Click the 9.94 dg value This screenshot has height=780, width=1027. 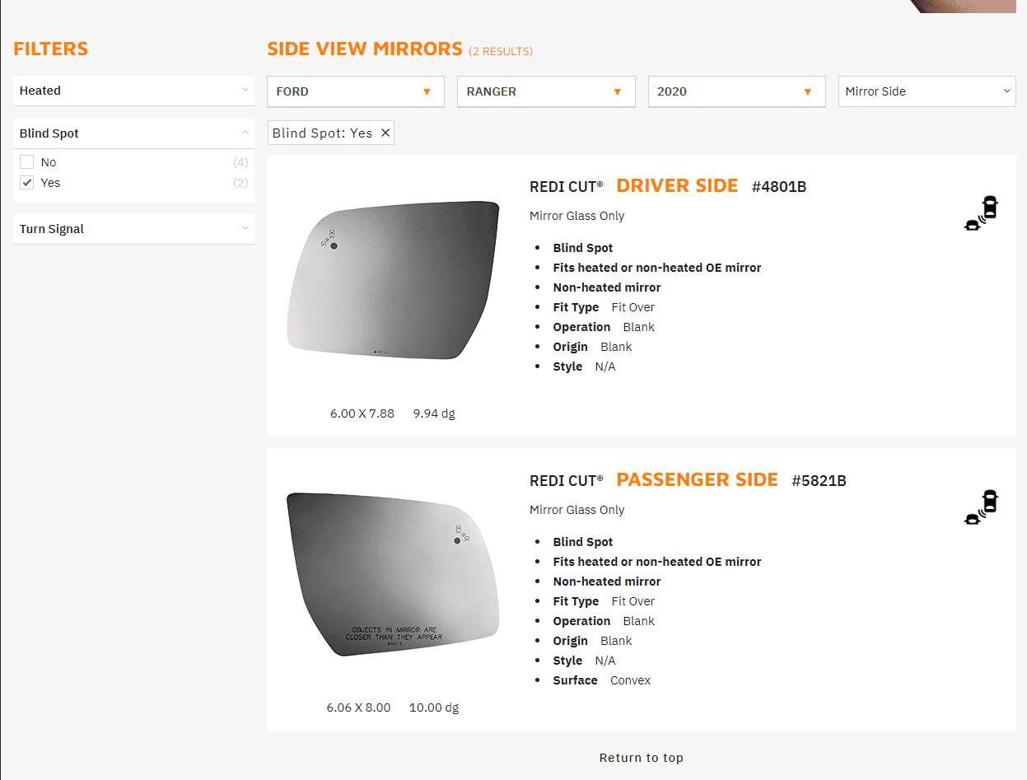pyautogui.click(x=434, y=413)
